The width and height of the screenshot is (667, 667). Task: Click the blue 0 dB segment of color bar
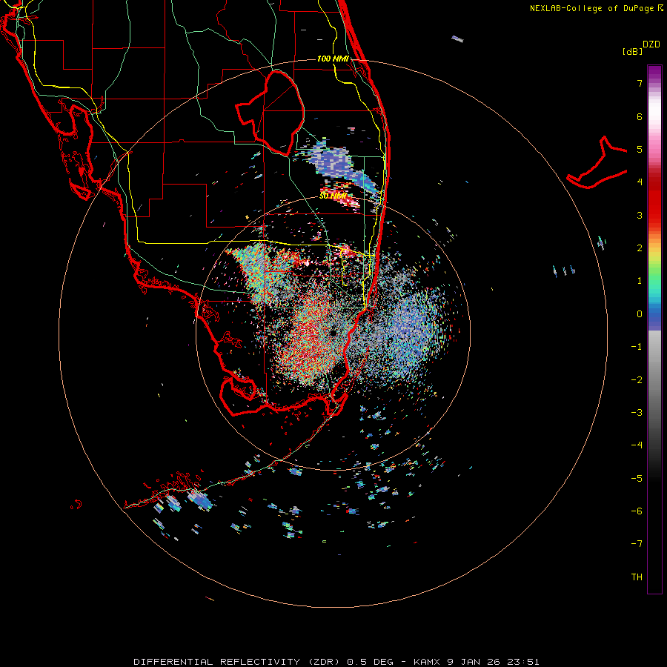click(654, 314)
